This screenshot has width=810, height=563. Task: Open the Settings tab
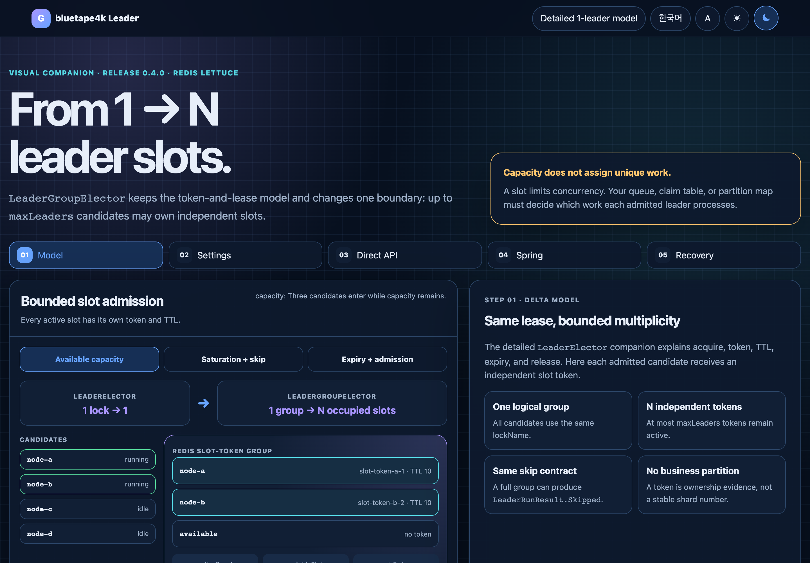(x=245, y=255)
